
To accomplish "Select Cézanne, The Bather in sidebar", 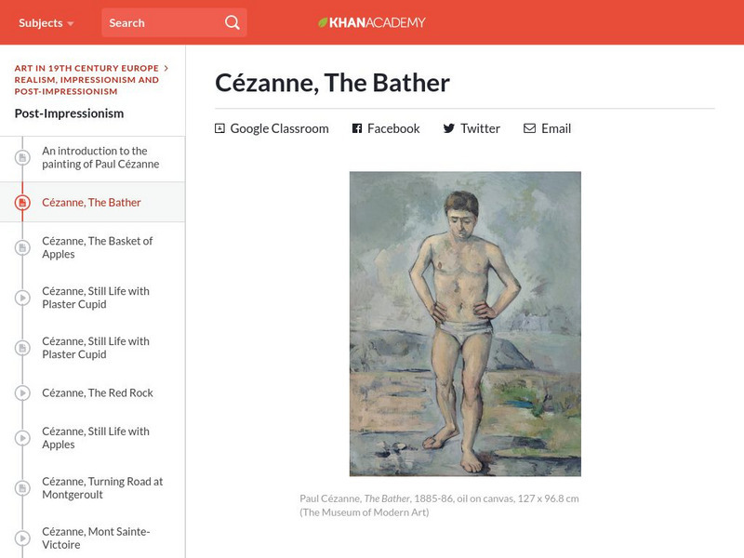I will tap(91, 202).
